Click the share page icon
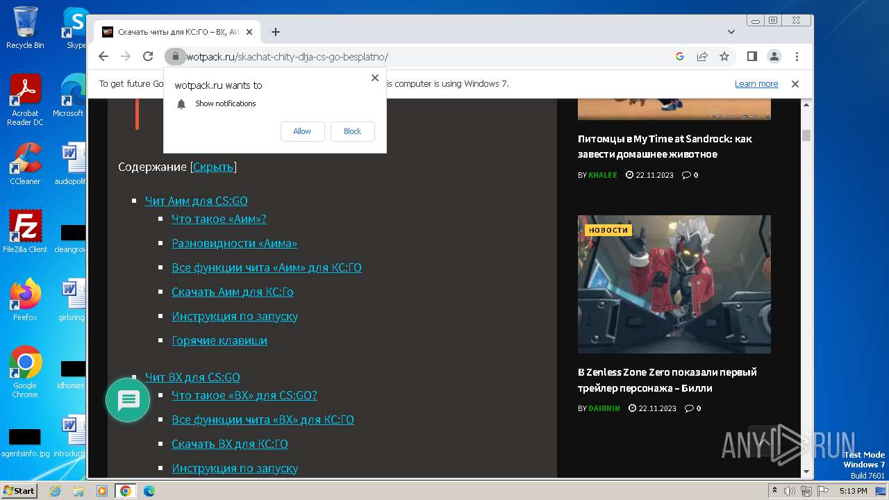889x500 pixels. click(702, 56)
